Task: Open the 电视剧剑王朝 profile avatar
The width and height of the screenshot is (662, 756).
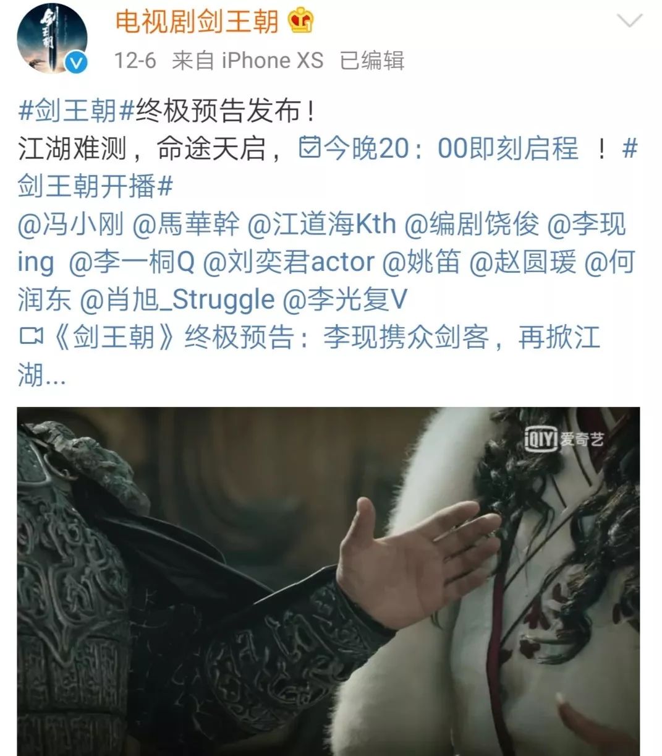Action: click(x=52, y=38)
